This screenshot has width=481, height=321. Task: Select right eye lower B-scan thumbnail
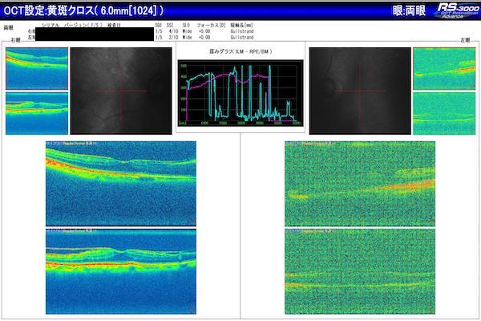(37, 112)
